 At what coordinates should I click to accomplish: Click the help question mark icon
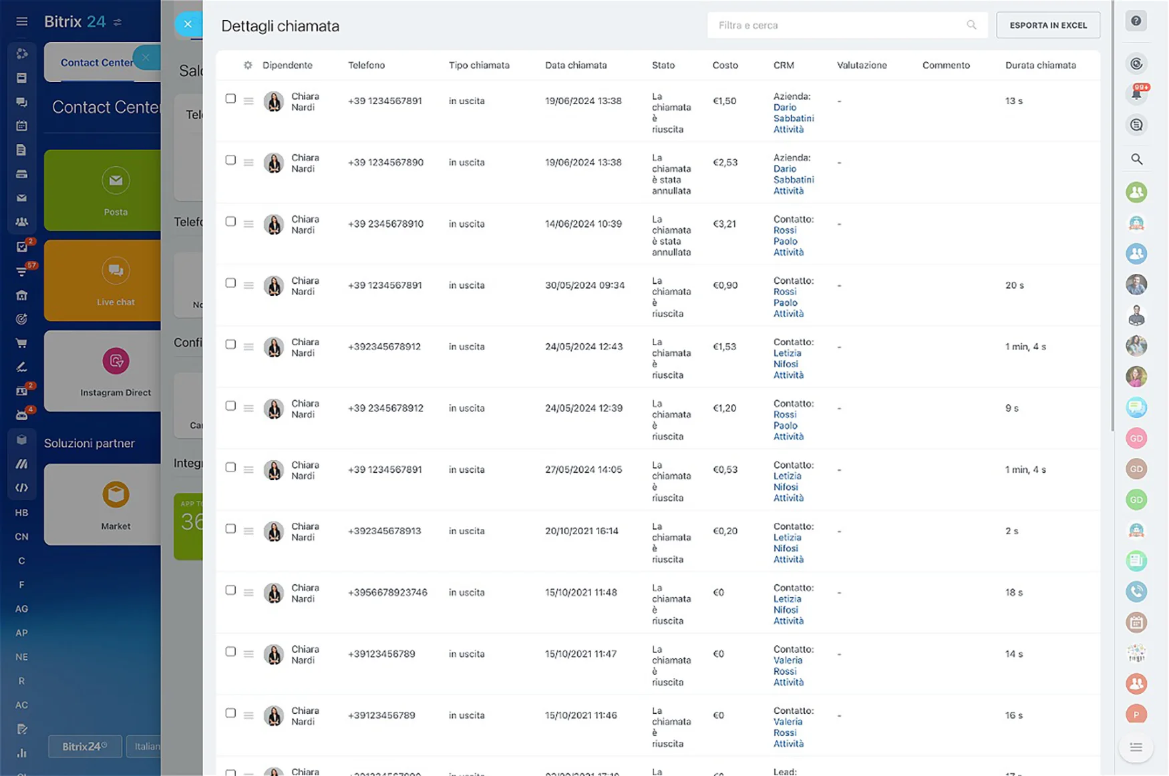(1136, 21)
